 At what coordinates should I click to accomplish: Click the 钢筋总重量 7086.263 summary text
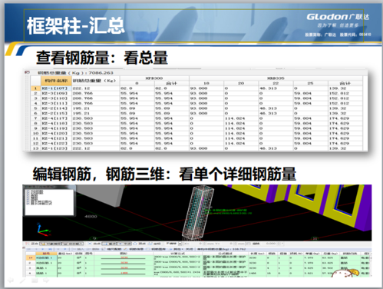(75, 73)
